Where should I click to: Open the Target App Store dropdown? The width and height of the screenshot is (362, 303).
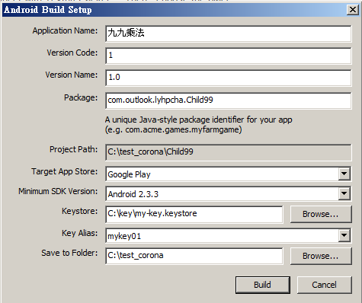pyautogui.click(x=344, y=174)
